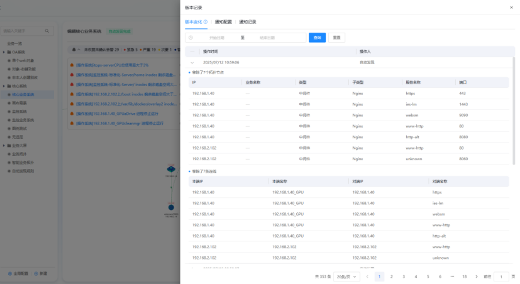
Task: Click the 业务大屏 folder icon
Action: click(x=9, y=146)
